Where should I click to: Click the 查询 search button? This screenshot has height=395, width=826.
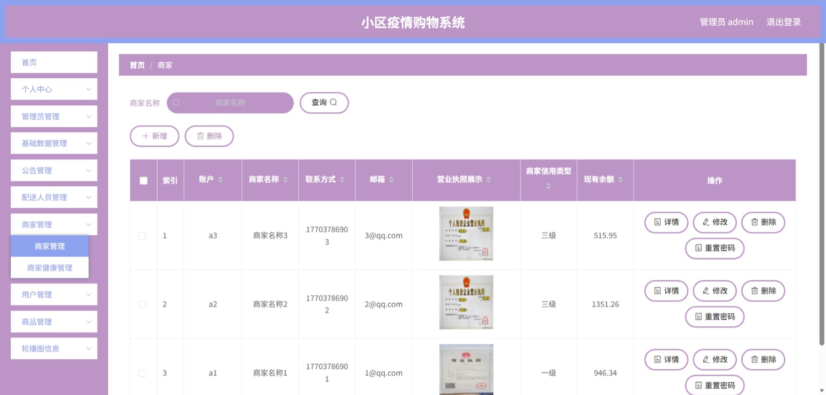point(324,102)
